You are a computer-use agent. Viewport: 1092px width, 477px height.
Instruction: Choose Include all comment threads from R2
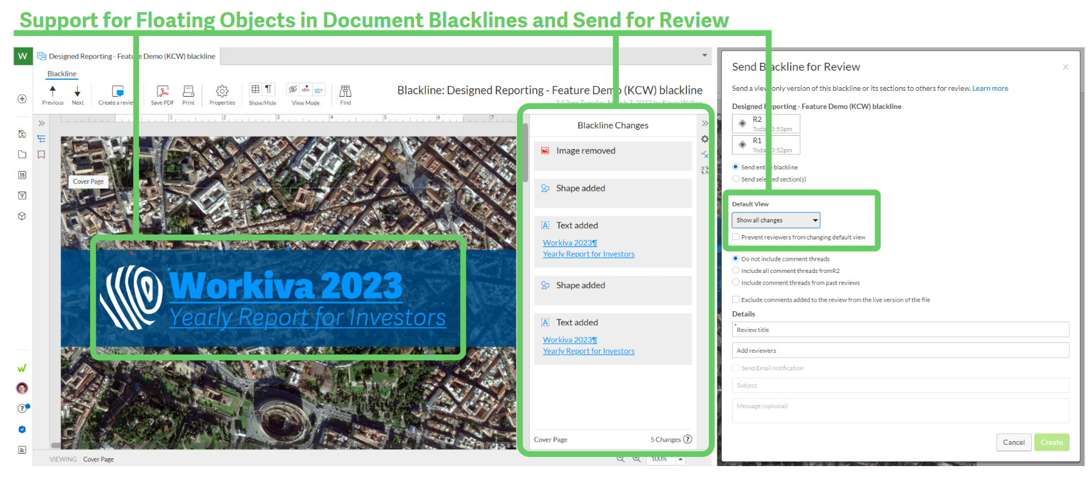[736, 270]
